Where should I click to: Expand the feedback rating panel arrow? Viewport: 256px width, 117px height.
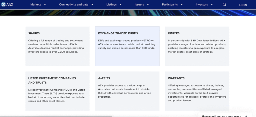click(x=246, y=116)
